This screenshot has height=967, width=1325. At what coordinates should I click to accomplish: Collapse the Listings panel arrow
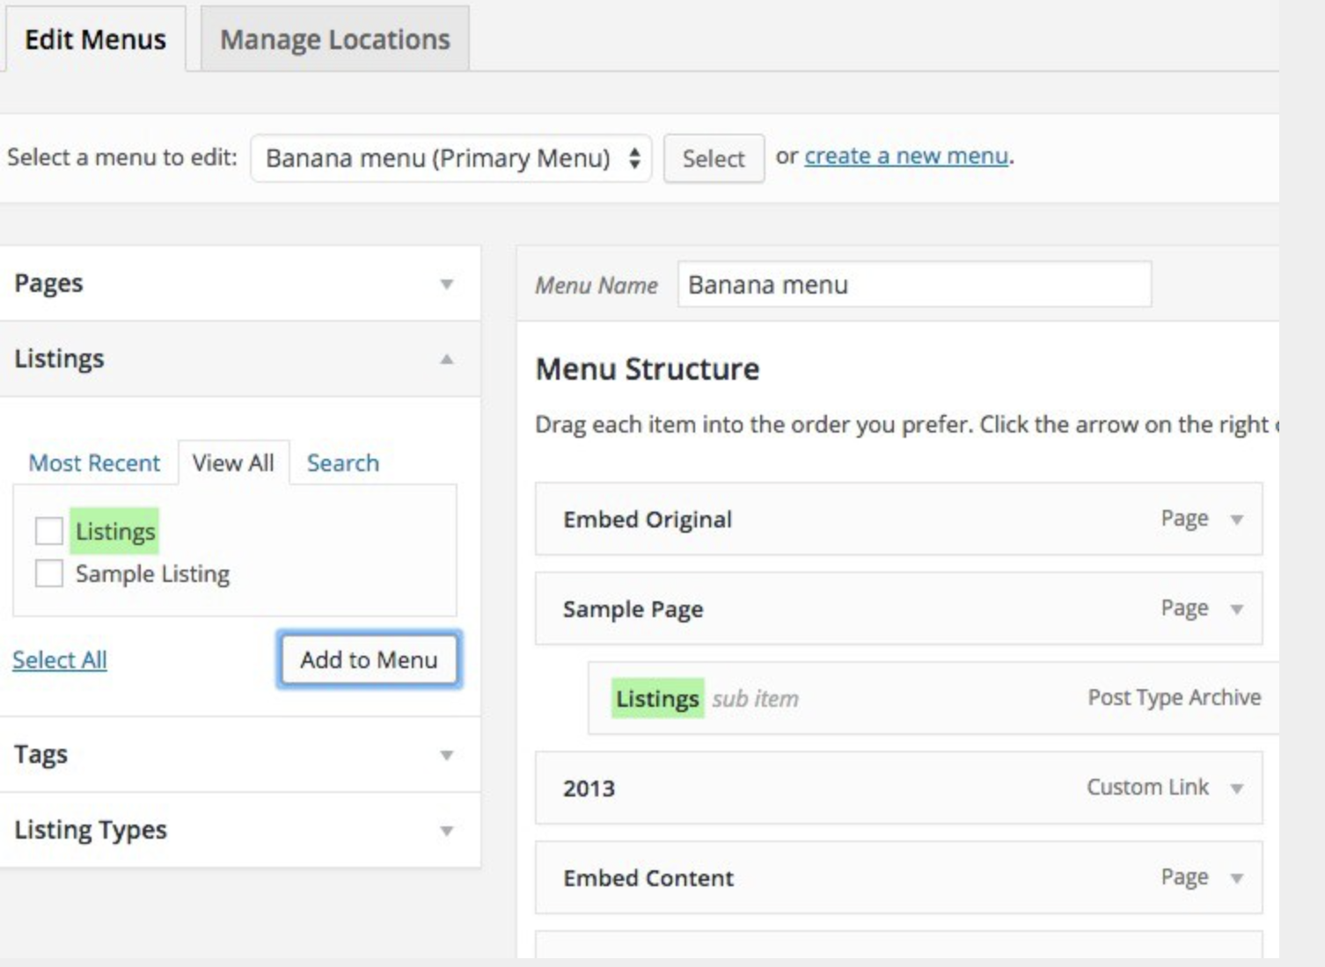point(447,359)
